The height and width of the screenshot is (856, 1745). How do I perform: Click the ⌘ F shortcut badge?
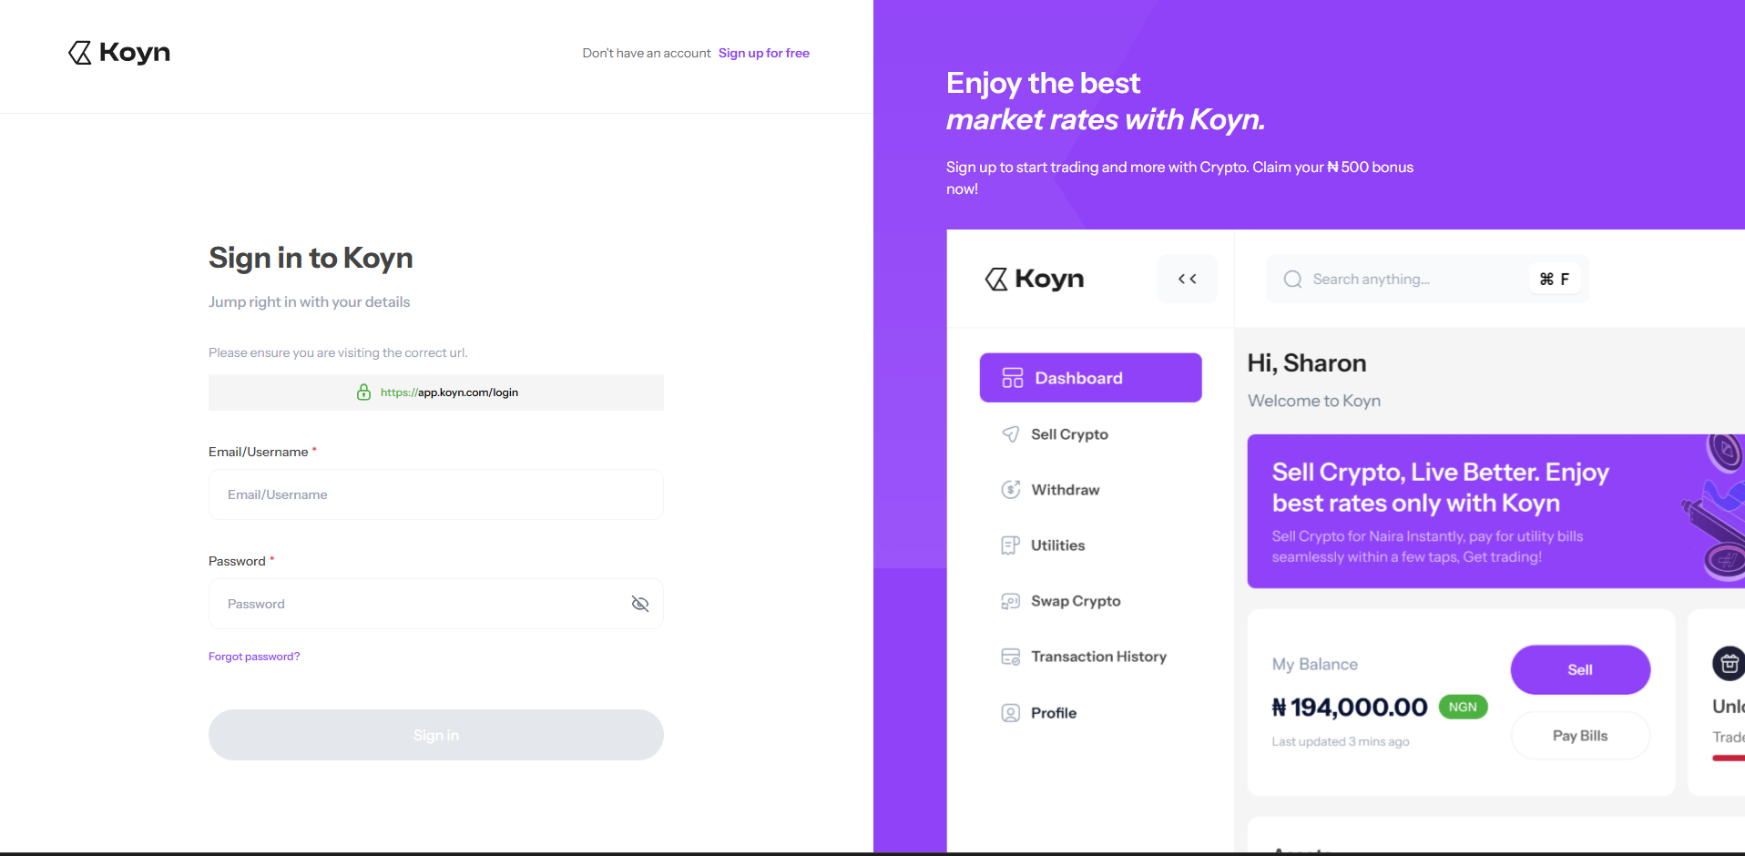pos(1554,279)
